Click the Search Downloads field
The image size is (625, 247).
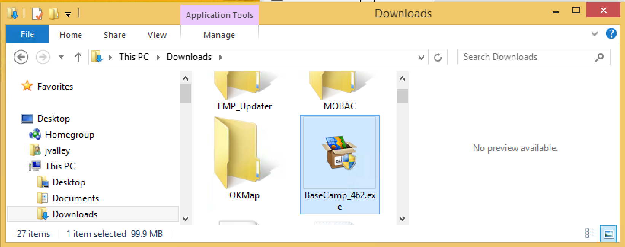[x=533, y=57]
